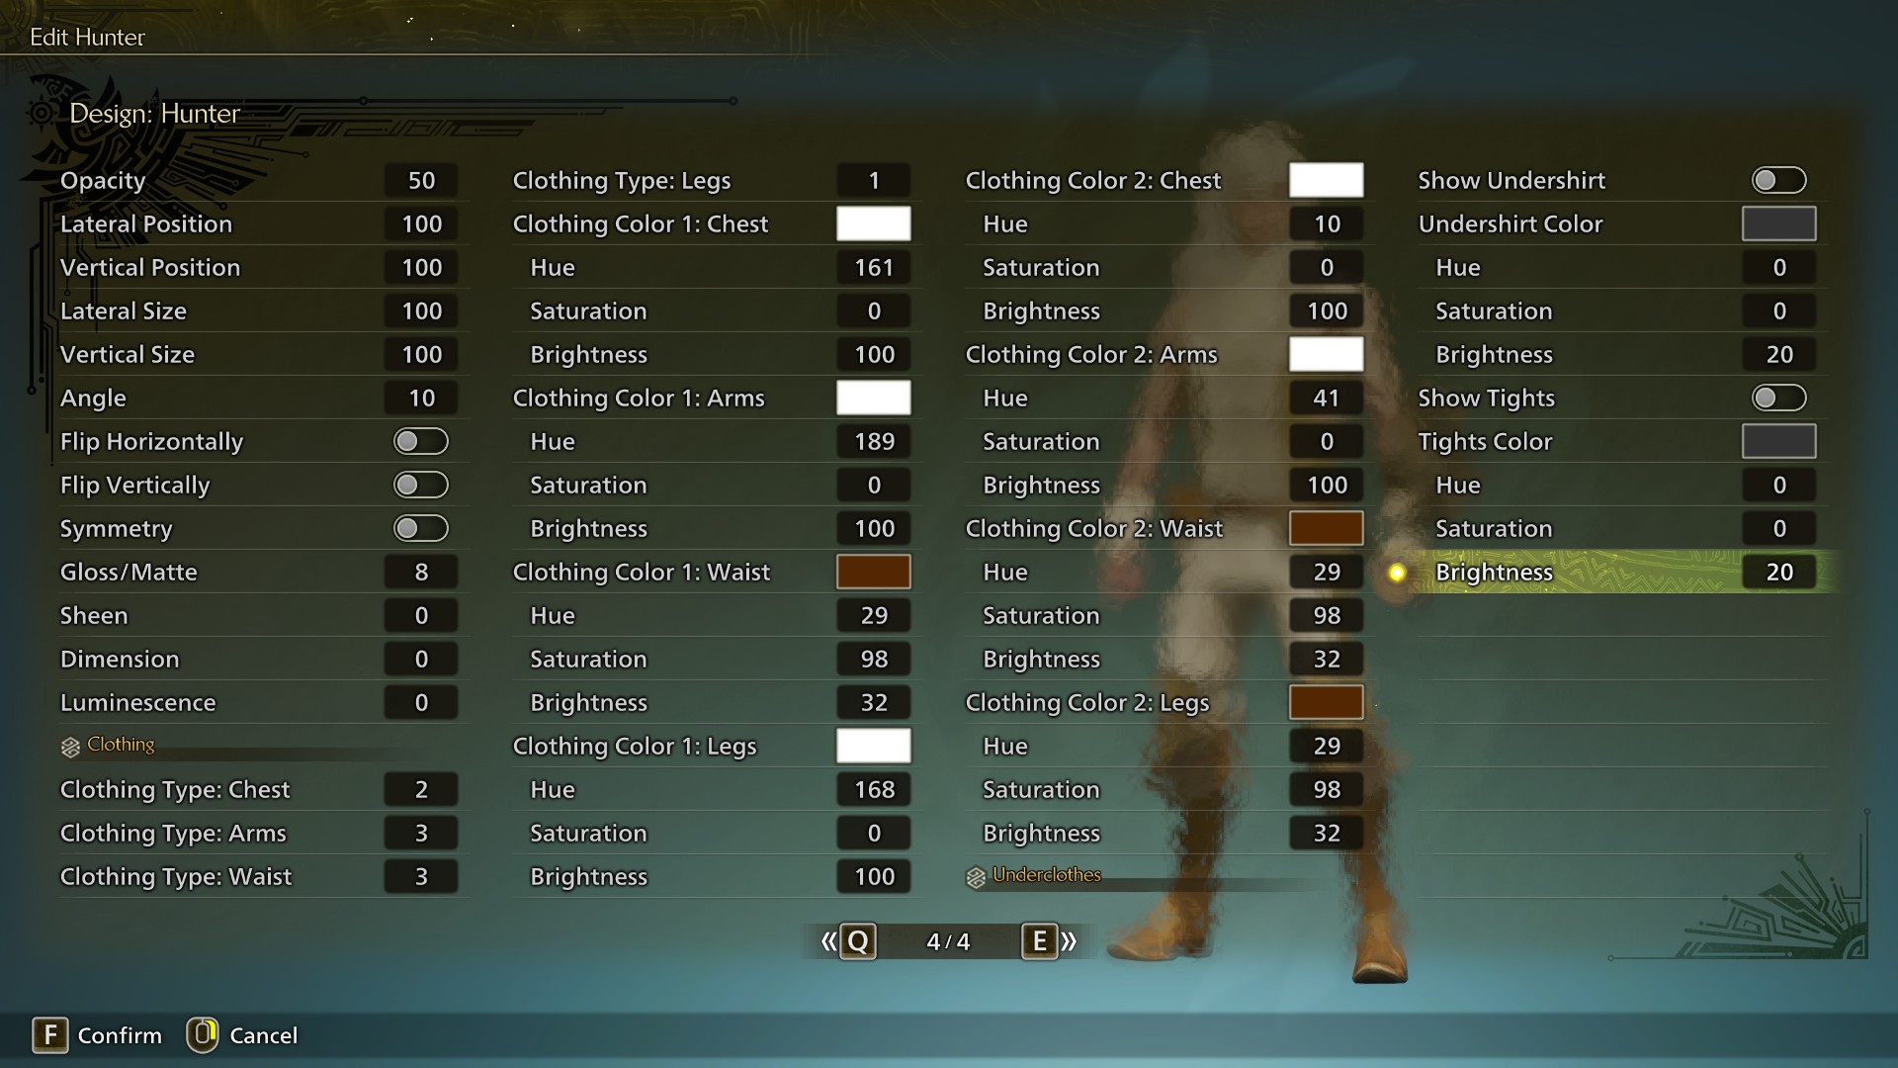Viewport: 1898px width, 1068px height.
Task: Open Clothing Color 1: Waist brown swatch
Action: pos(874,572)
